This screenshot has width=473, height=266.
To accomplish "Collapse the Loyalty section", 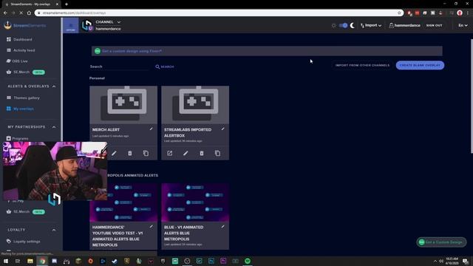I will pyautogui.click(x=54, y=230).
